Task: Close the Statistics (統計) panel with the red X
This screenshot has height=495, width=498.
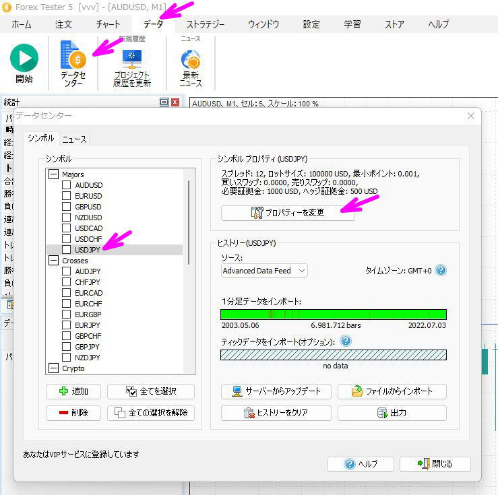Action: (175, 102)
